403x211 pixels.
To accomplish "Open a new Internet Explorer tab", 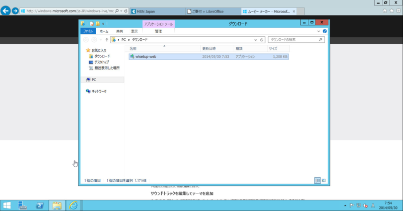I will point(301,11).
